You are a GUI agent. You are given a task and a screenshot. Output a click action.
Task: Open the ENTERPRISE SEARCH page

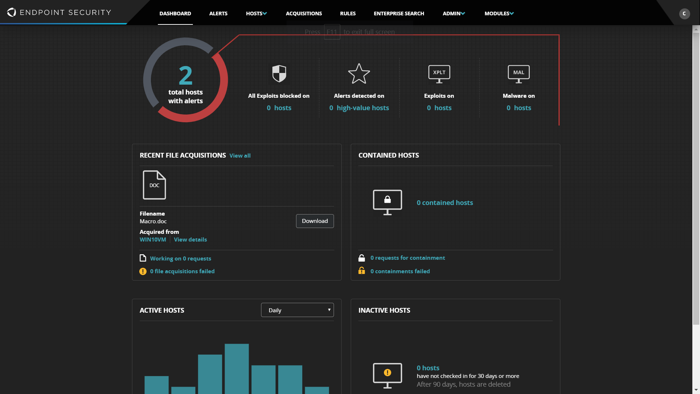[x=398, y=13]
